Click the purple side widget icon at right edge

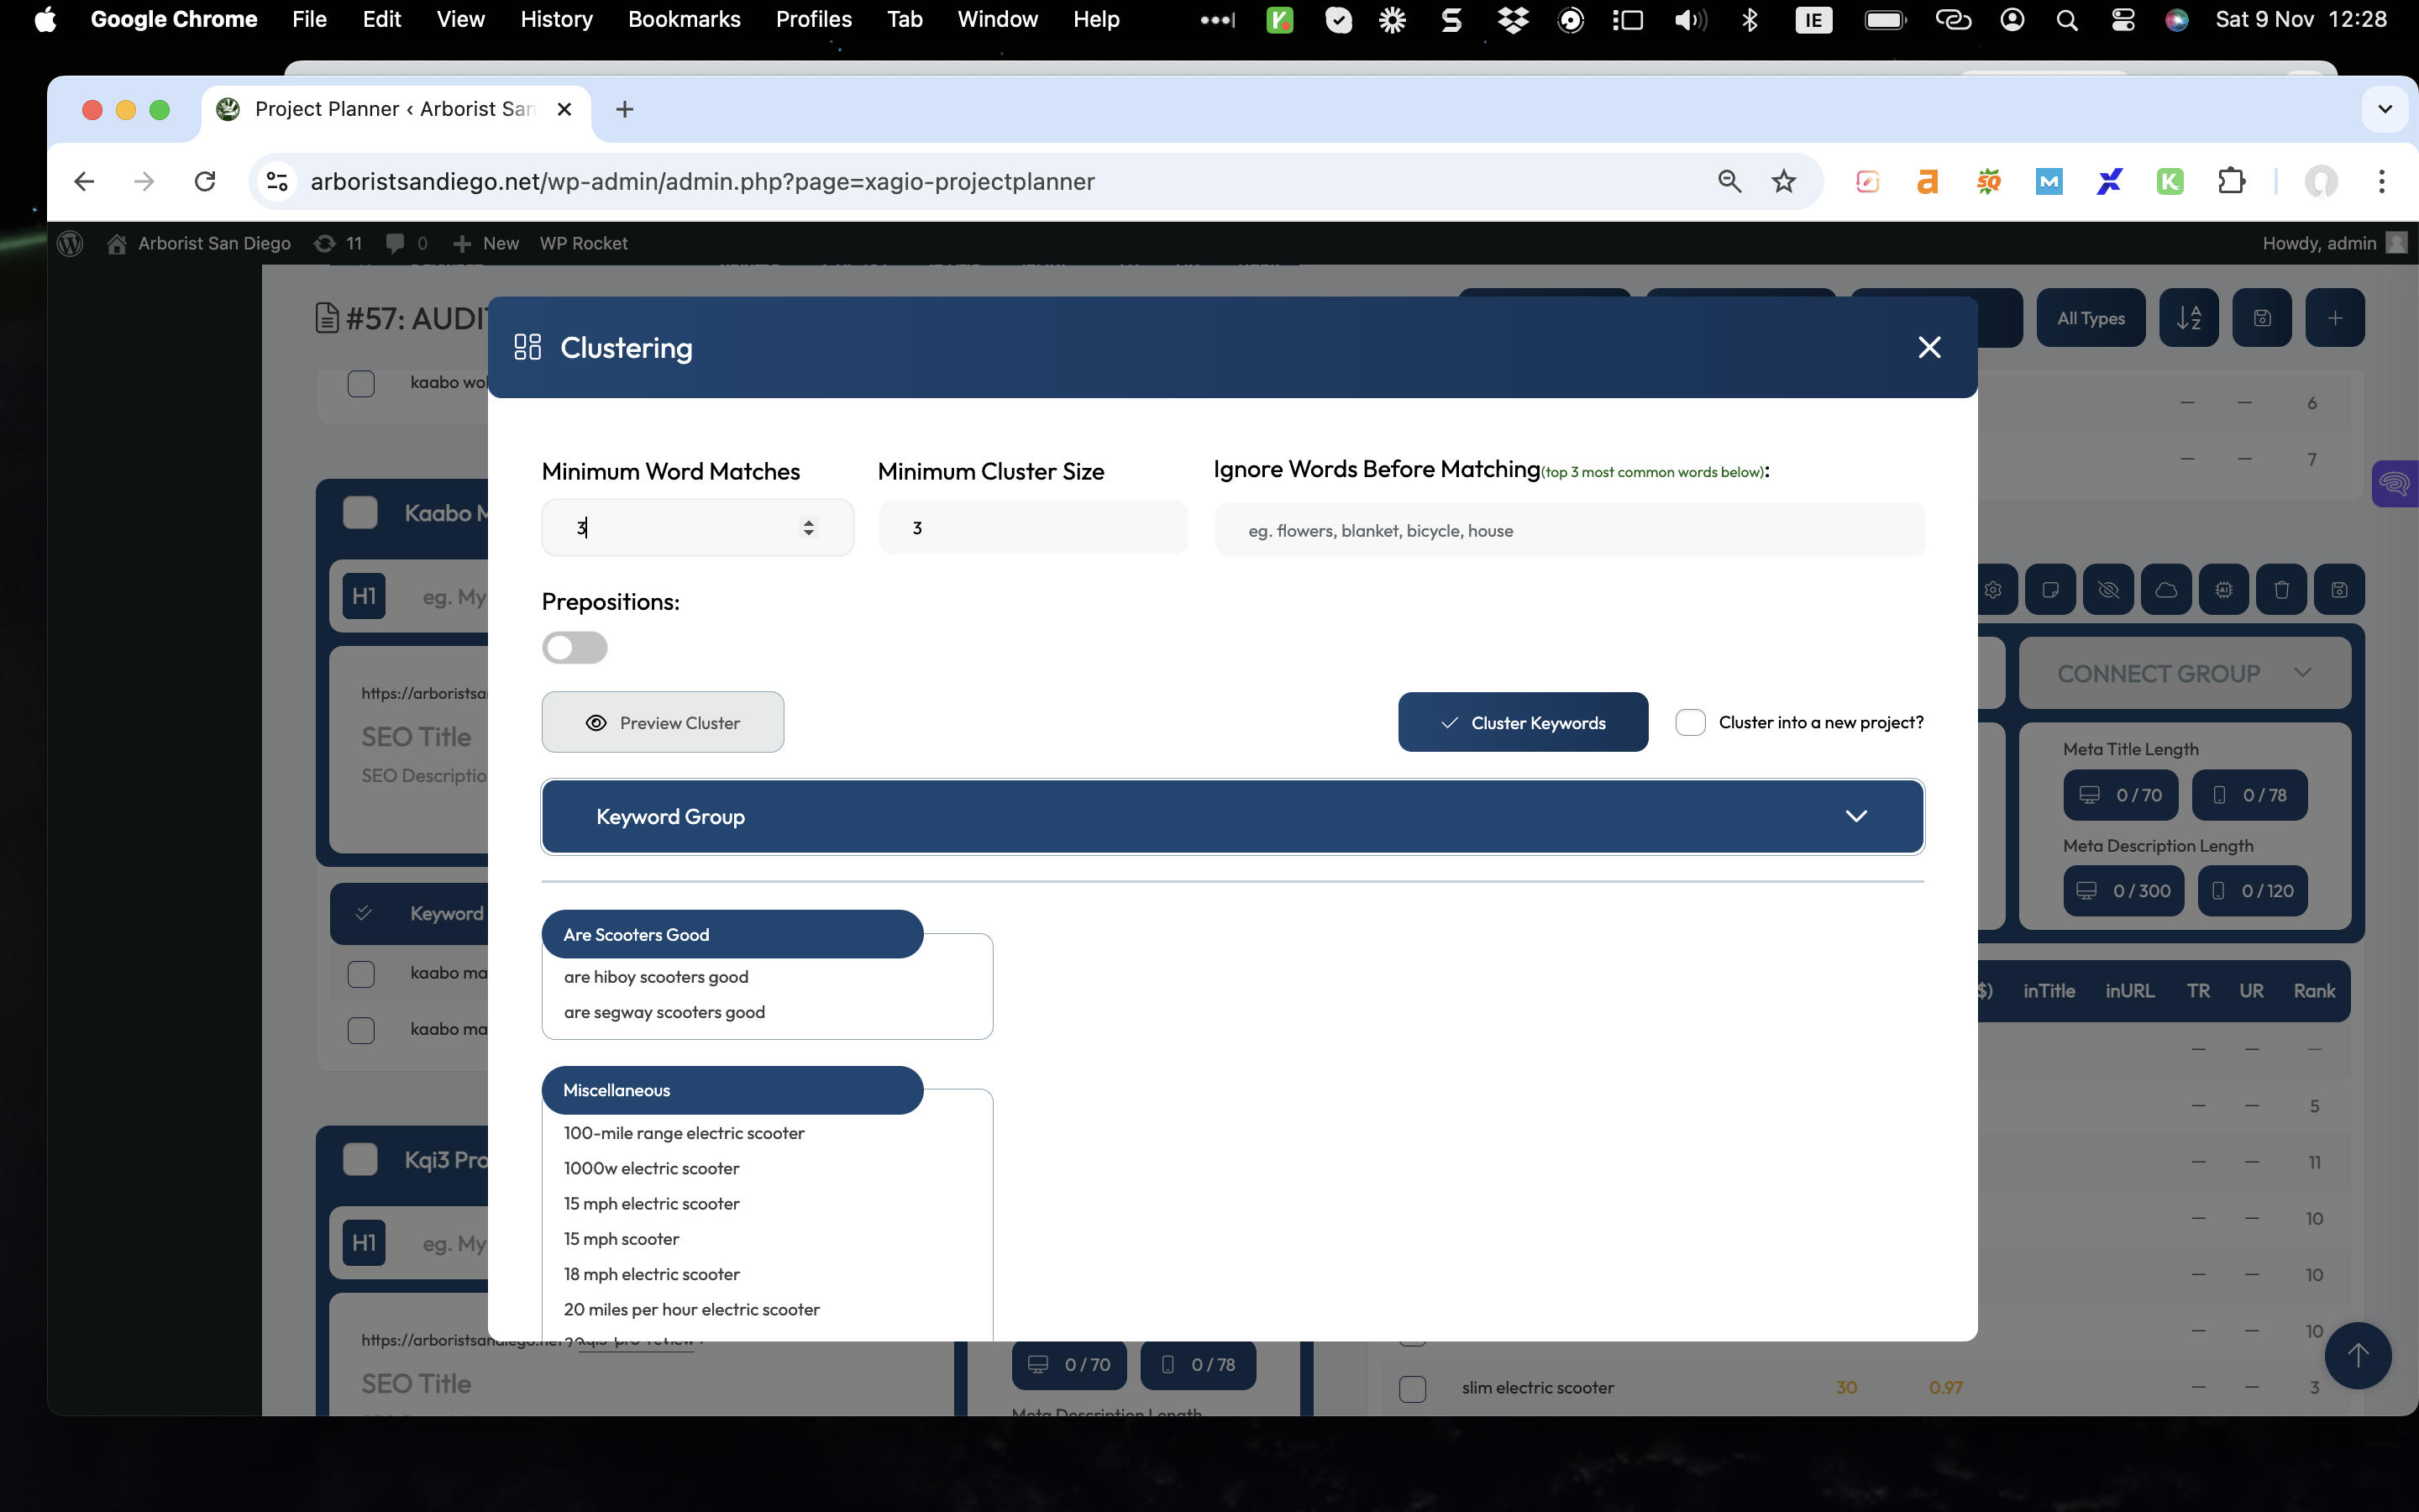[2395, 484]
